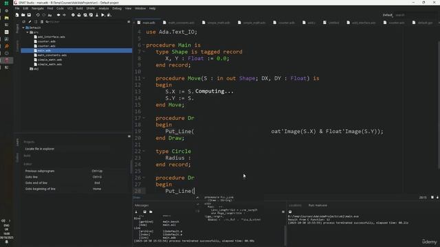Viewport: 440px width, 247px height.
Task: Switch to the default.gpr editor tab
Action: [x=423, y=23]
